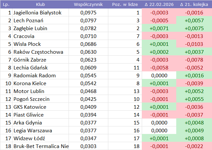Viewport: 212px width, 150px height.
Task: Click the green +0,0071 cell
Action: (159, 28)
